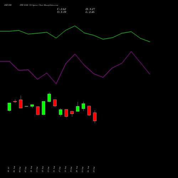
Task: Select the tall green candle above 12 Aug
Action: (x=43, y=108)
